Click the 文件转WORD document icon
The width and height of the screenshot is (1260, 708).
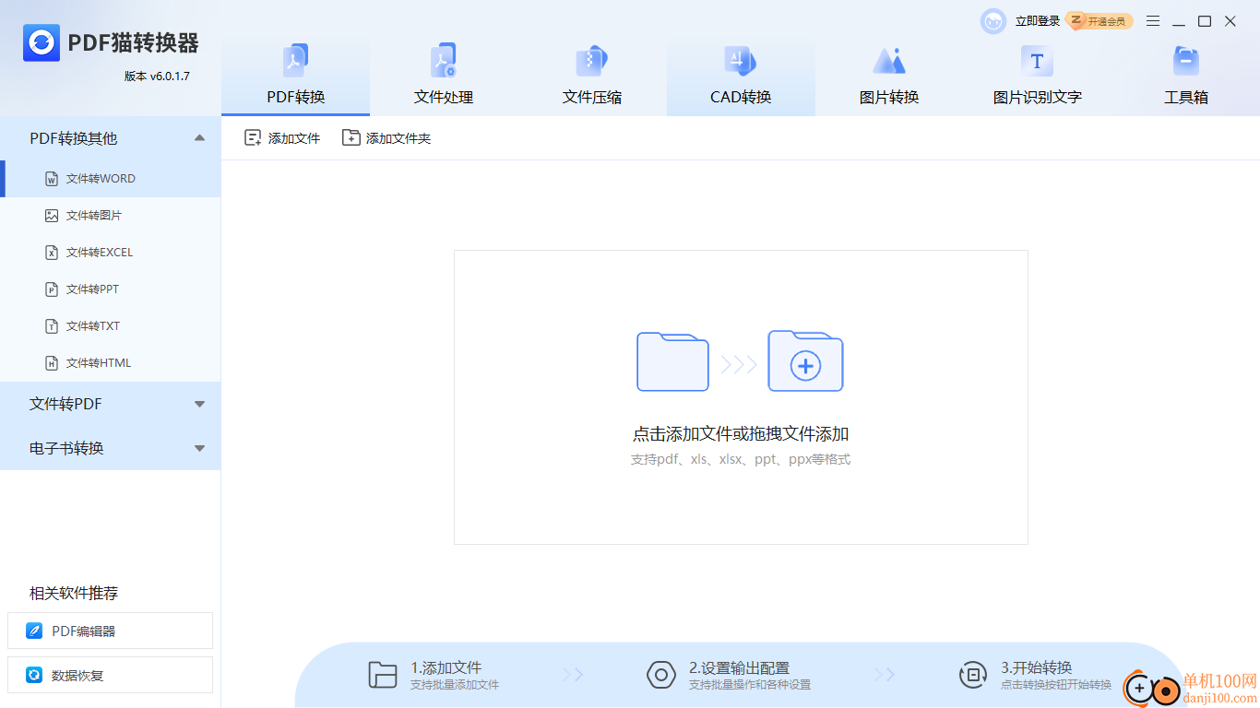pos(52,179)
